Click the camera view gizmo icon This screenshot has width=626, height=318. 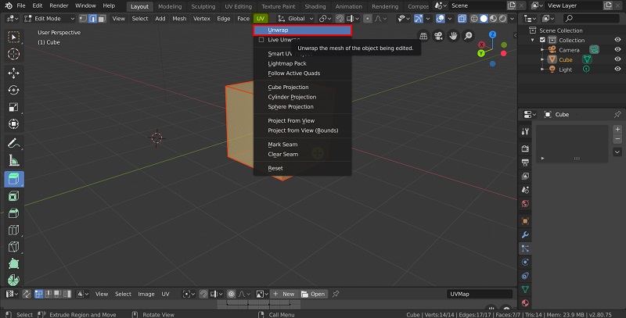coord(438,35)
